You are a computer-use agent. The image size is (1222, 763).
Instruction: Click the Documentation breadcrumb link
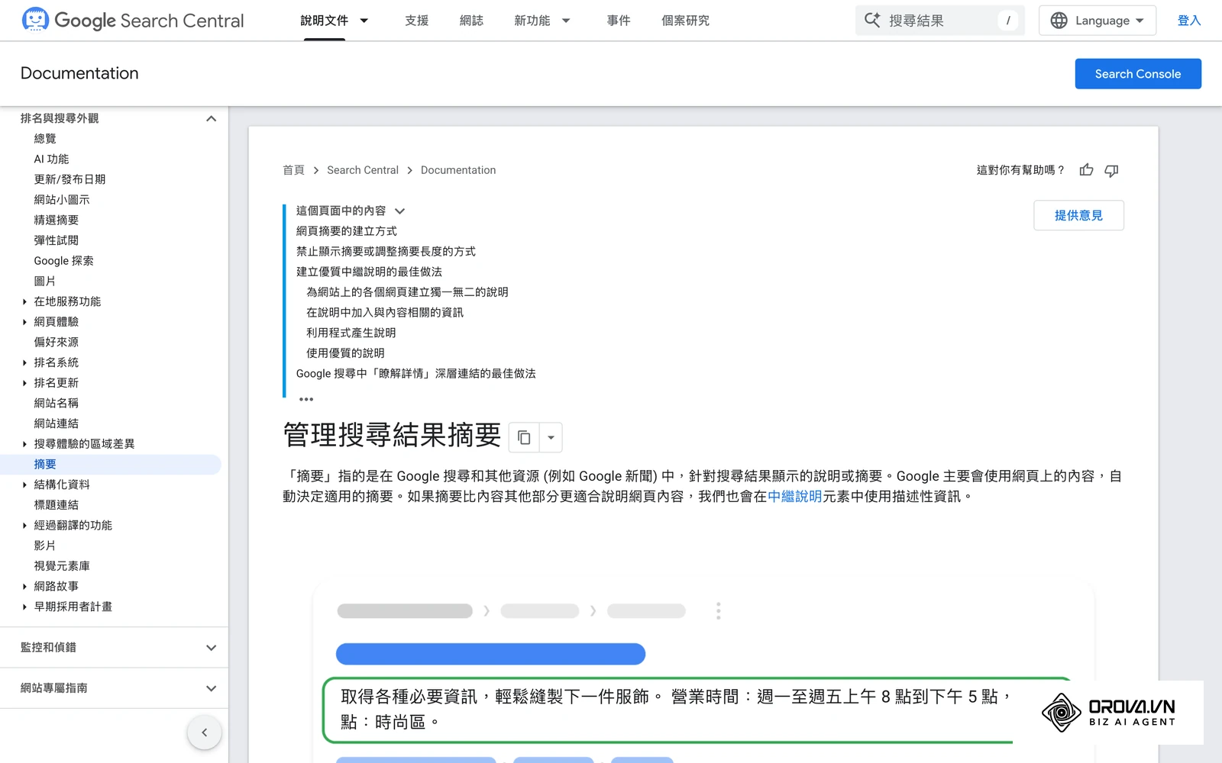458,170
